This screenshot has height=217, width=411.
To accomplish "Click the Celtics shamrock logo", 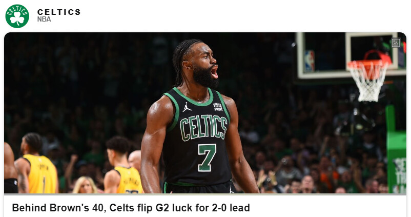I will coord(17,16).
